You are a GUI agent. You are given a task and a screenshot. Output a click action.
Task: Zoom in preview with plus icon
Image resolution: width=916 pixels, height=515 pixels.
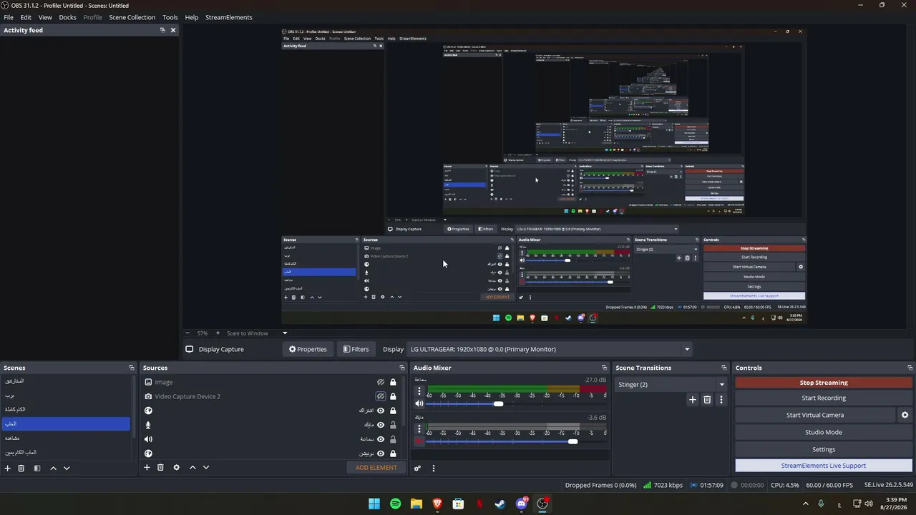pos(218,333)
